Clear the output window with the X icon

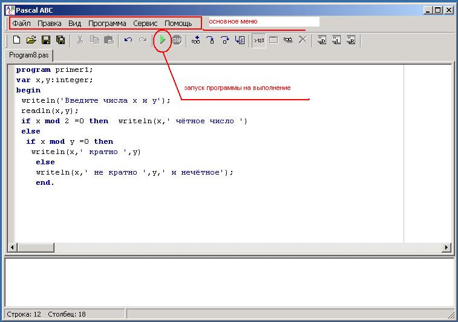click(303, 40)
